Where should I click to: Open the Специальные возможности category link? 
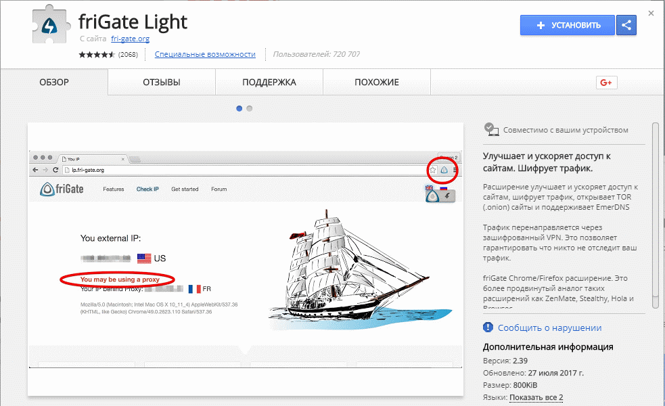click(205, 54)
